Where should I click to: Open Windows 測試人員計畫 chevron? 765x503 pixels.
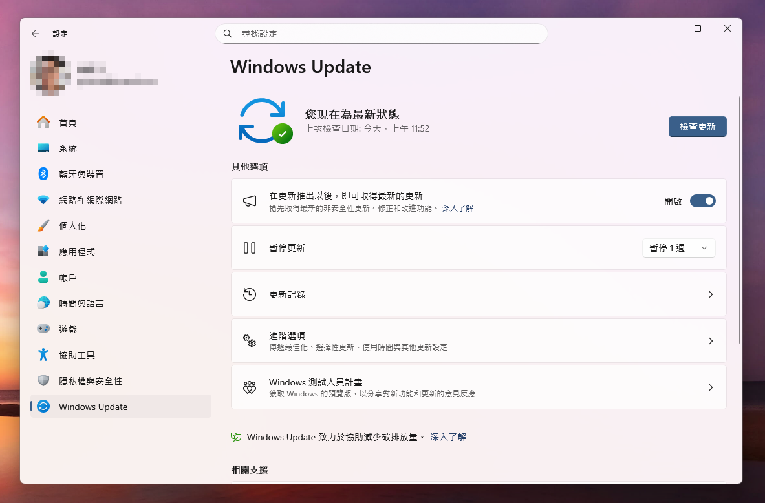pos(710,387)
